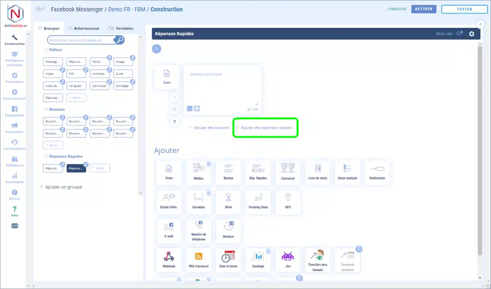Click the TESTER button
The image size is (491, 289).
(464, 9)
